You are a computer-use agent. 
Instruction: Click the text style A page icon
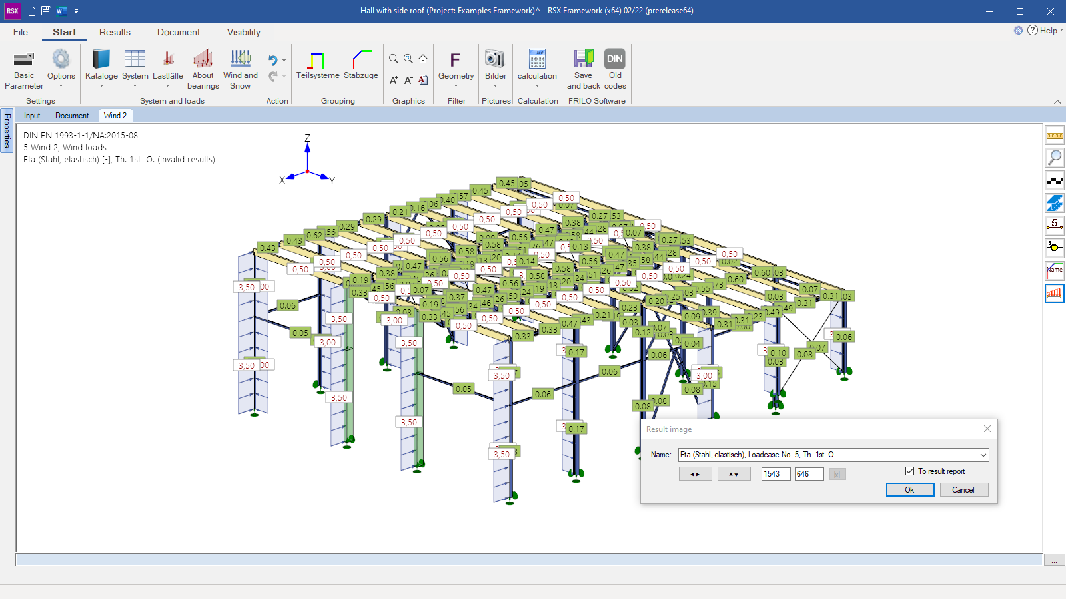[x=423, y=80]
